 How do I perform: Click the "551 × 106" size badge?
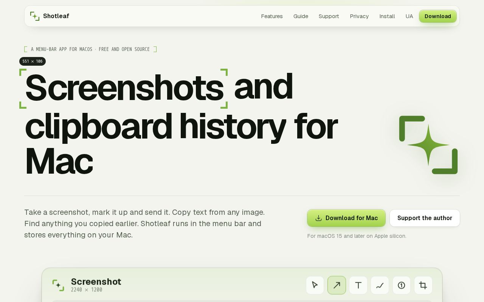(x=33, y=61)
